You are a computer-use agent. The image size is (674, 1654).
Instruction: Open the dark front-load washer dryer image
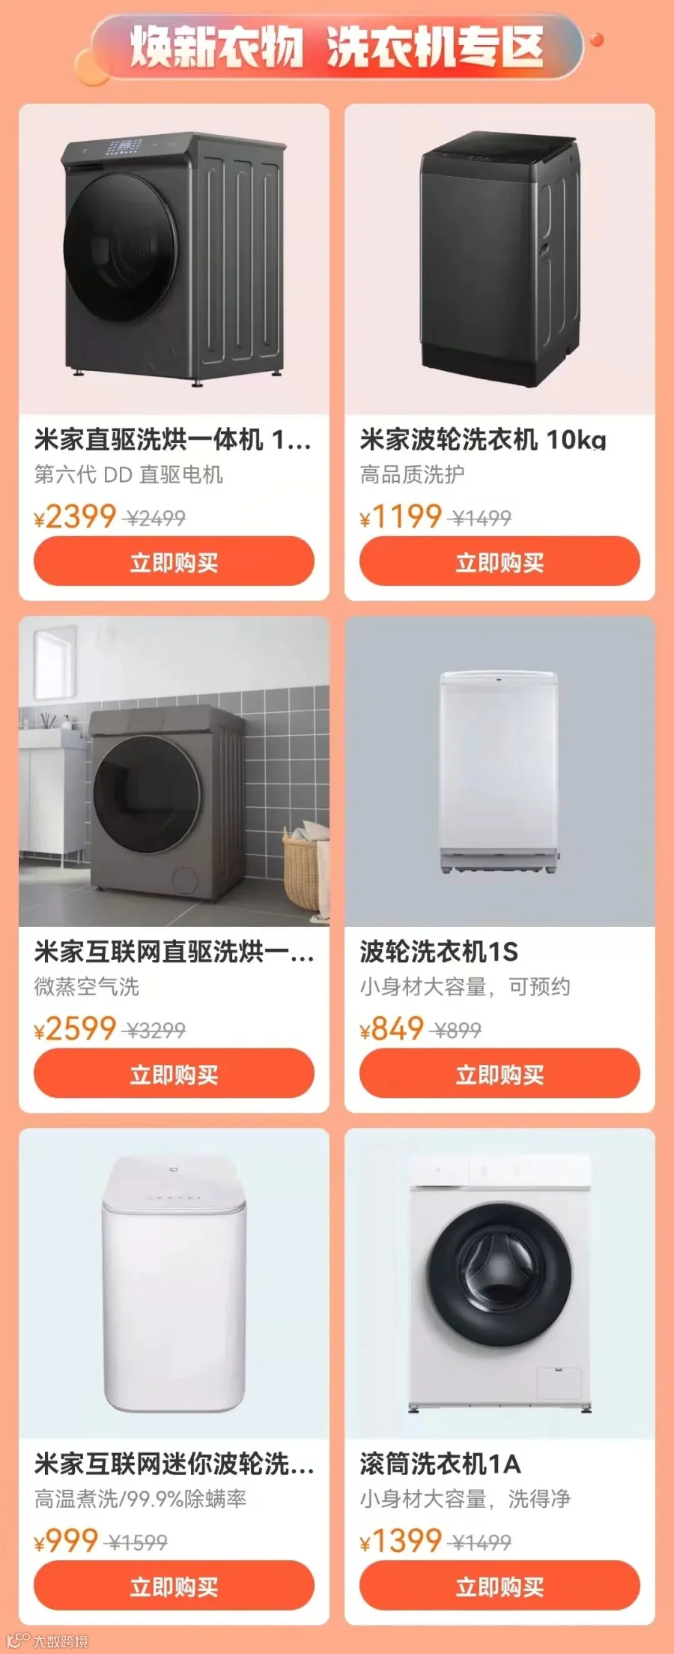click(174, 259)
